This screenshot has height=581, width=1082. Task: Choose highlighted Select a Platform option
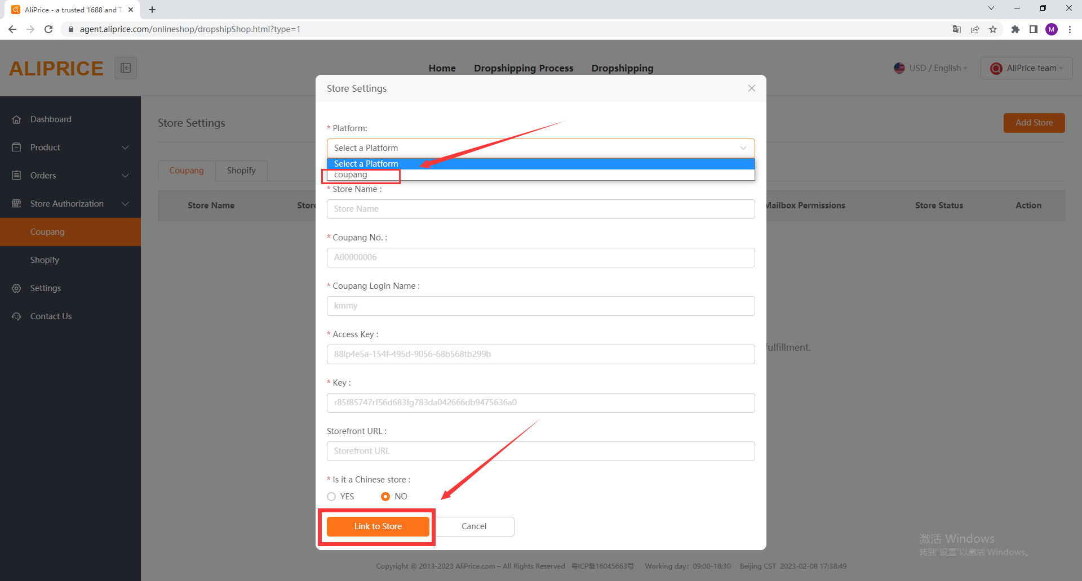[541, 164]
